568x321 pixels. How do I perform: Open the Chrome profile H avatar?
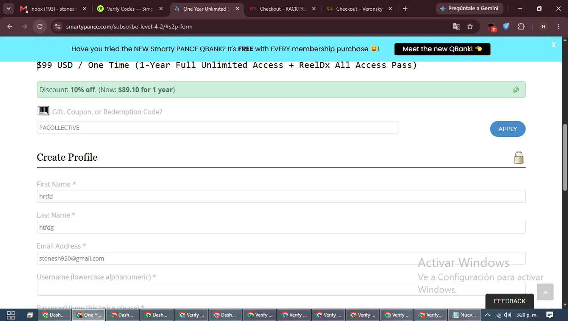coord(543,27)
